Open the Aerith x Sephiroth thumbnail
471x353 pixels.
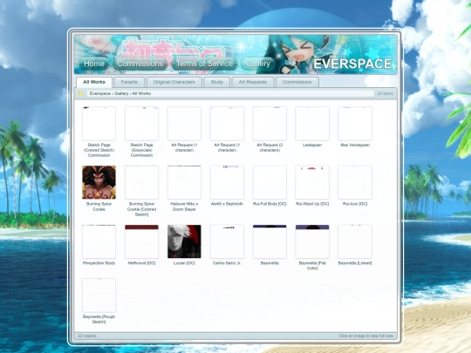click(x=227, y=182)
